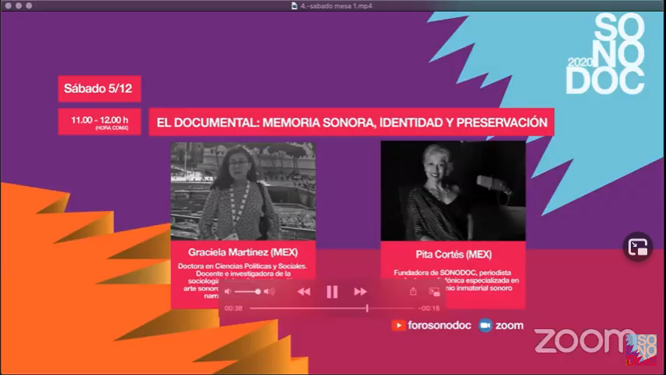
Task: Click the round picture-in-picture overlay button
Action: pyautogui.click(x=638, y=247)
